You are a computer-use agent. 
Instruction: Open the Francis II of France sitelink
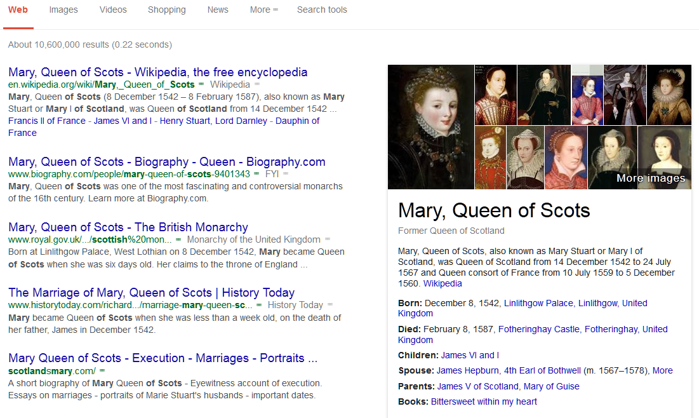point(47,121)
